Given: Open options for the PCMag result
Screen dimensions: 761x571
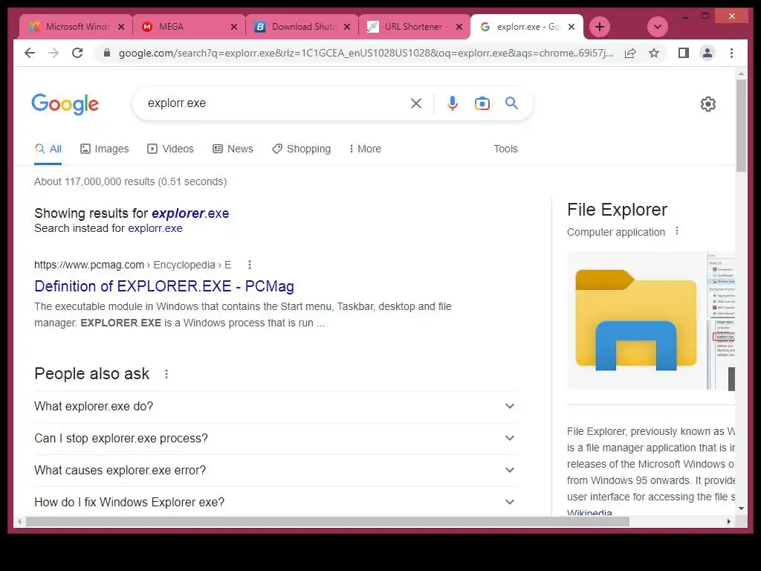Looking at the screenshot, I should click(250, 265).
